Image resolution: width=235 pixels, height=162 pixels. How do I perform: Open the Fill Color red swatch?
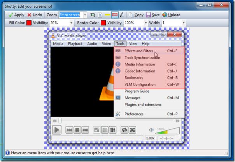(x=29, y=23)
